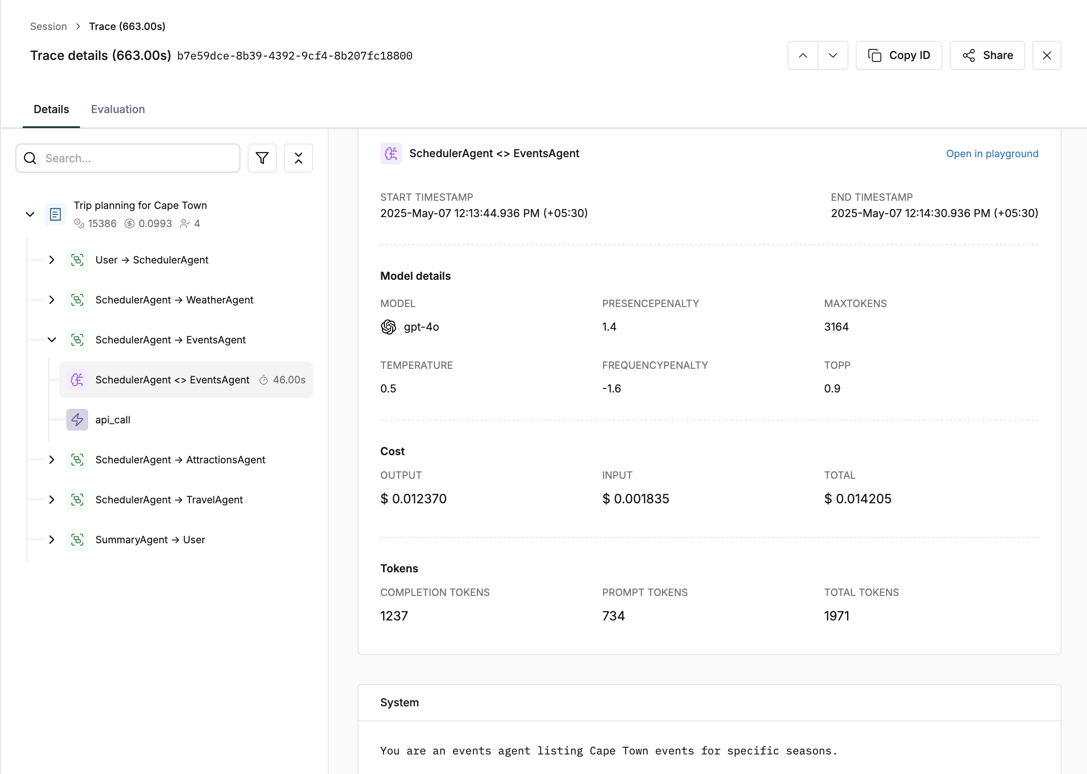1087x774 pixels.
Task: Collapse the Trip planning for Cape Town tree
Action: [30, 214]
